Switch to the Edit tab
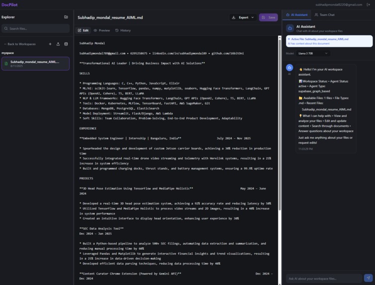Screen dimensions: 375x285 [x=83, y=30]
